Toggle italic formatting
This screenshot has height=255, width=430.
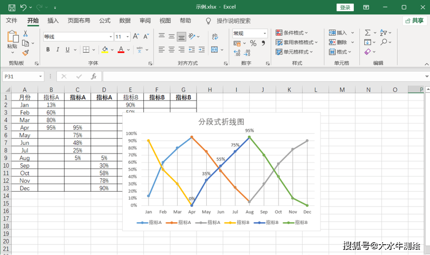click(58, 50)
